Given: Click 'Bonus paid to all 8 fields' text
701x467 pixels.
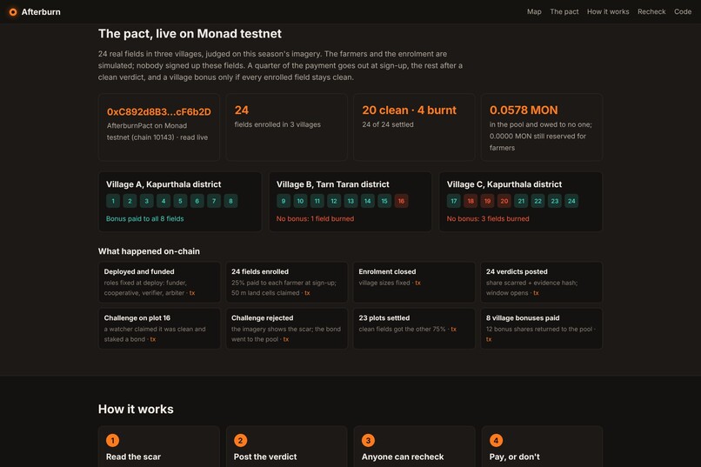Looking at the screenshot, I should click(145, 219).
